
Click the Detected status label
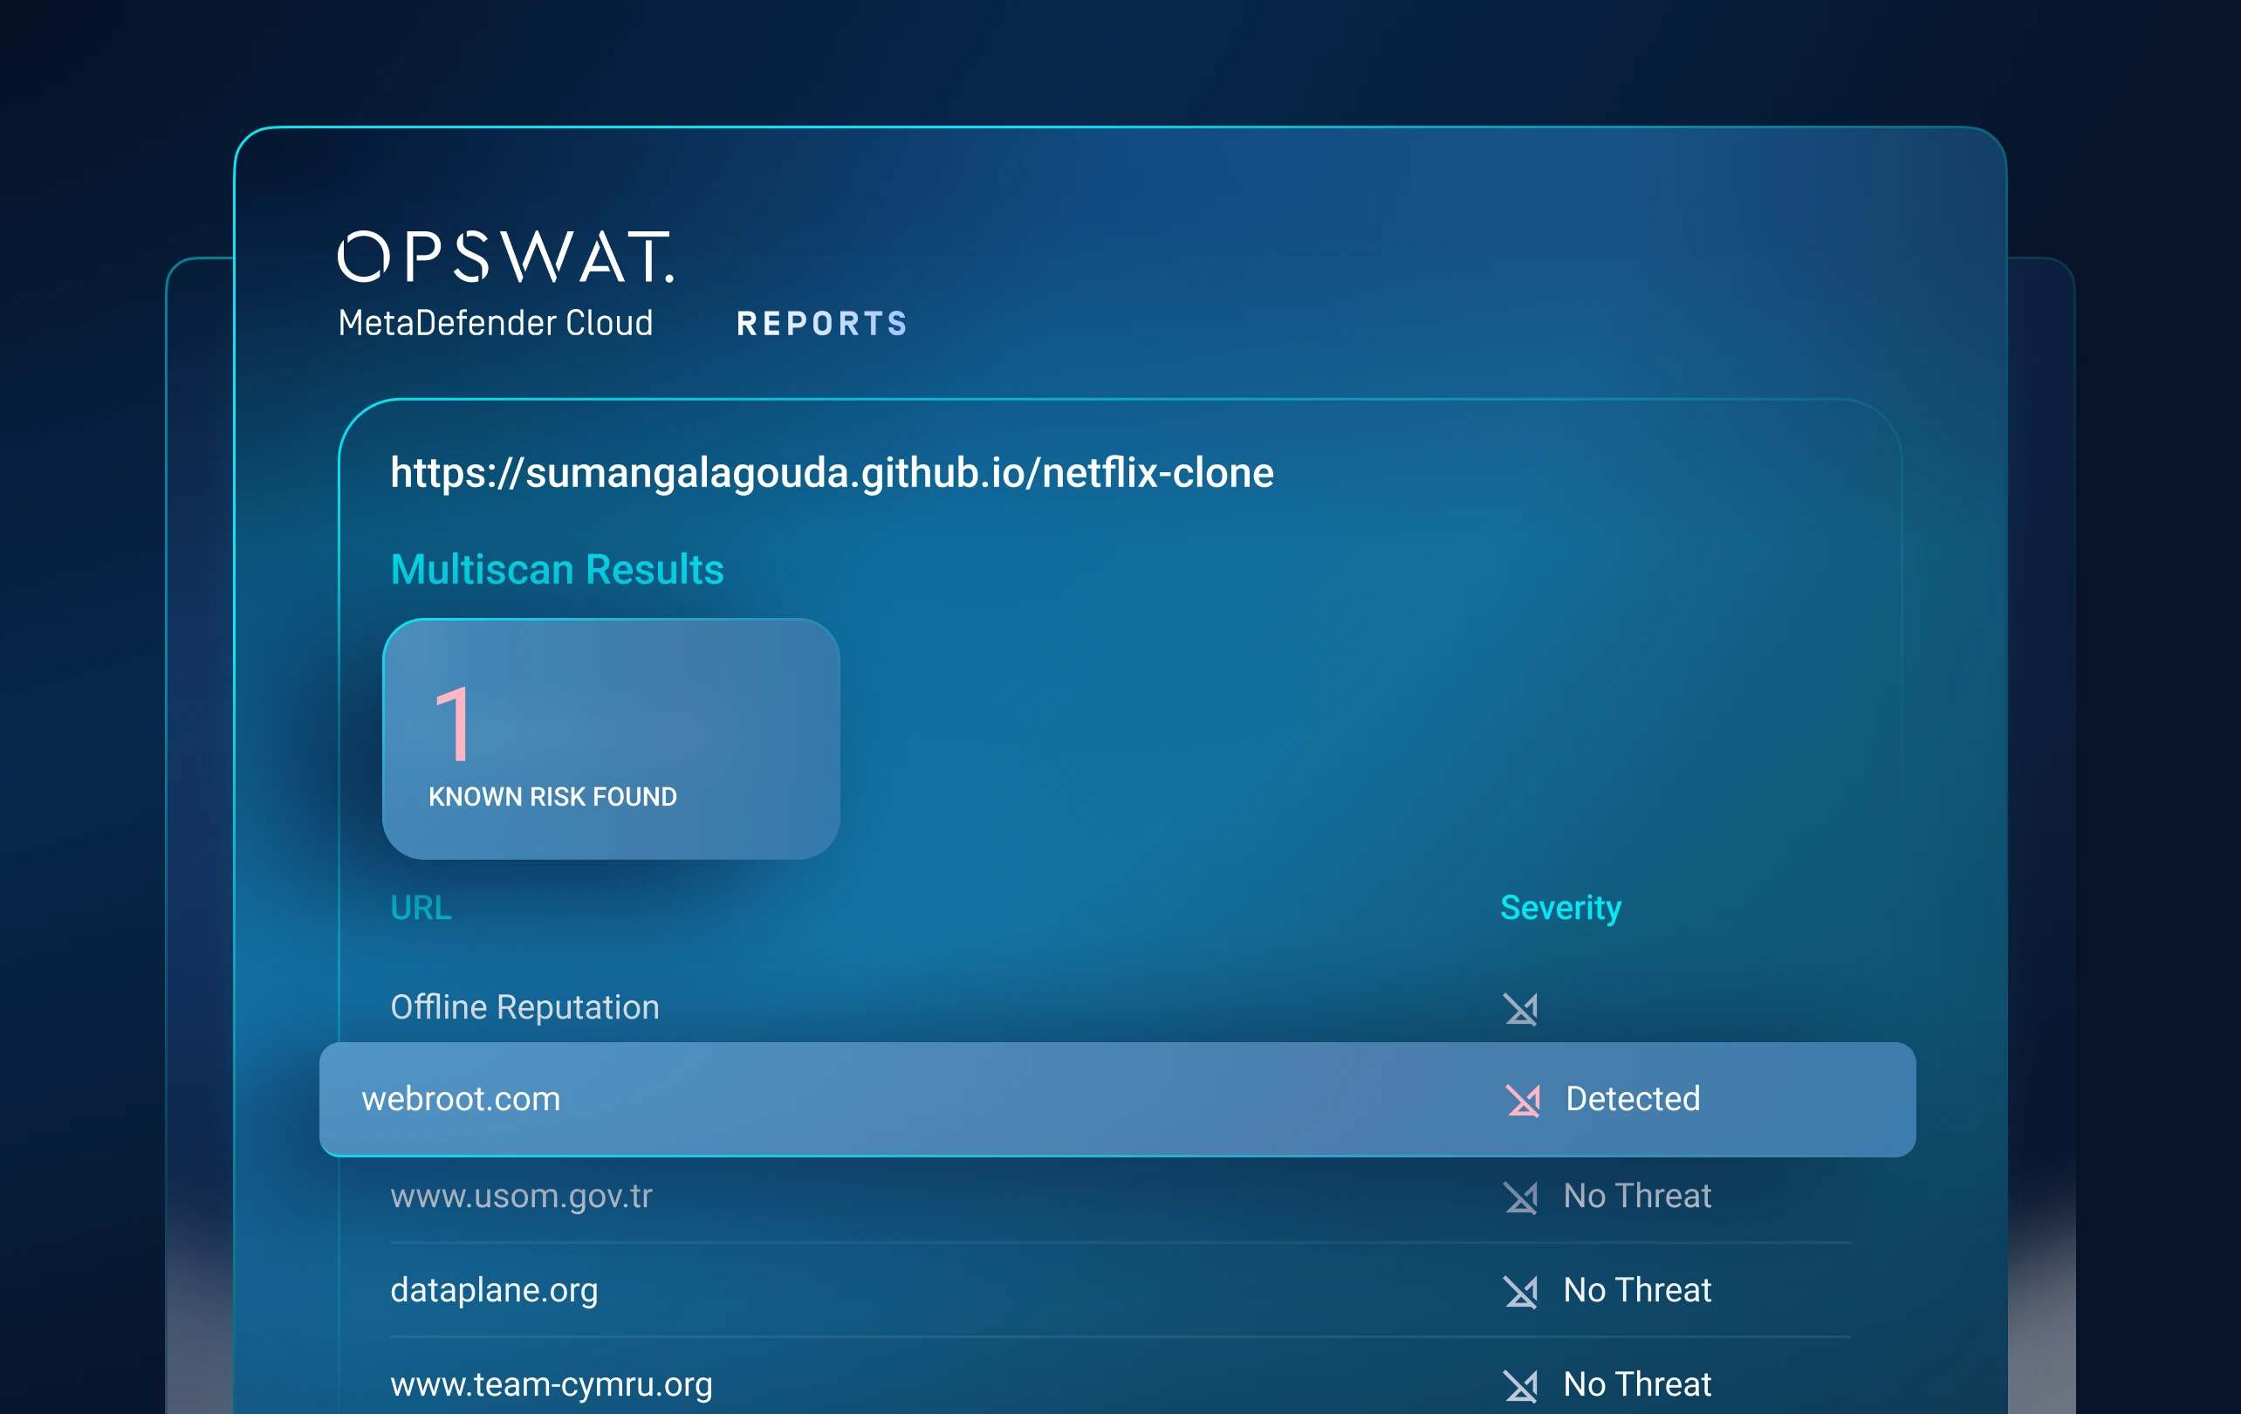pos(1633,1100)
